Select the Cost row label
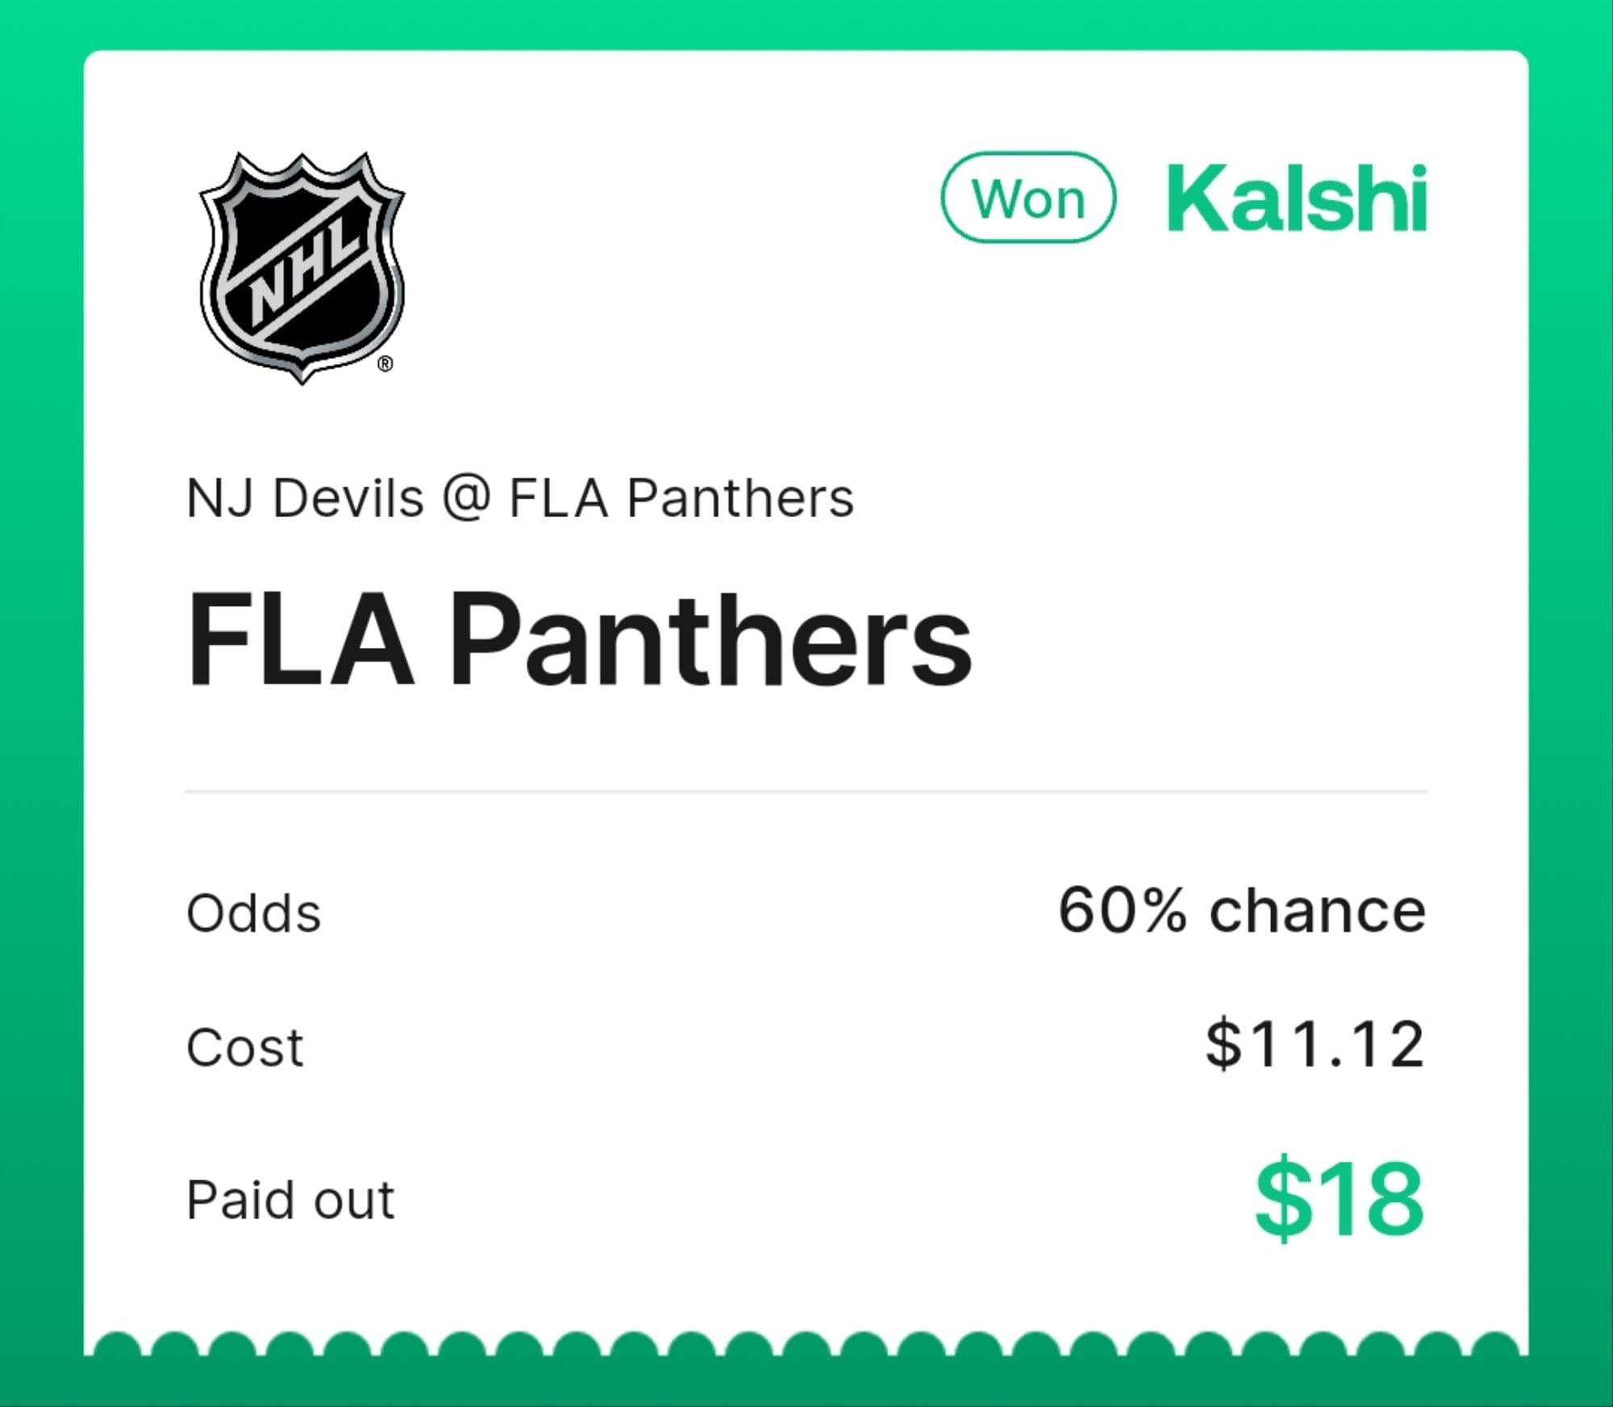 (x=244, y=1047)
